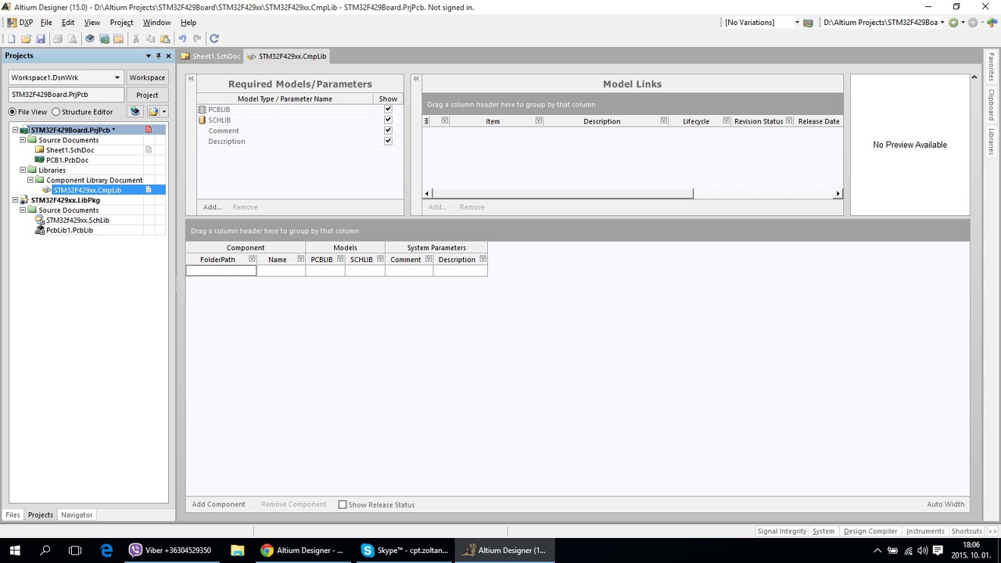Open the File menu

pos(46,23)
